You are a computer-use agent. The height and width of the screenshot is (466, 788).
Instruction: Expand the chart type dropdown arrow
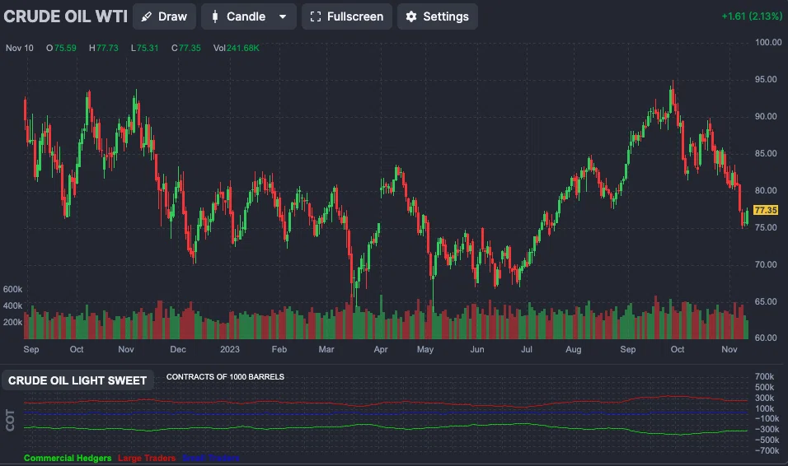[x=283, y=16]
